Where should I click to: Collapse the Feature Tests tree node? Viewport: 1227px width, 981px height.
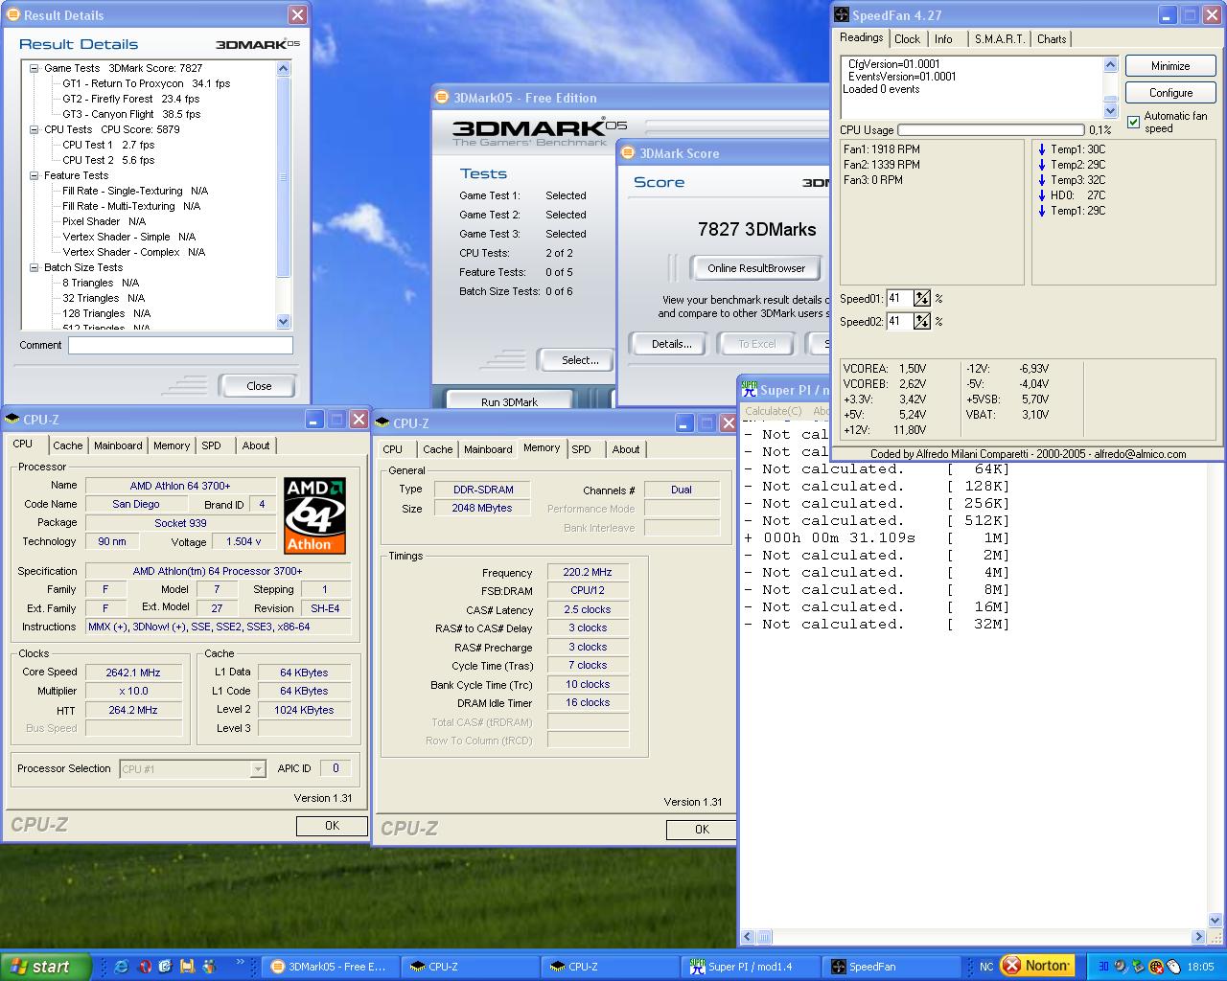pyautogui.click(x=35, y=175)
